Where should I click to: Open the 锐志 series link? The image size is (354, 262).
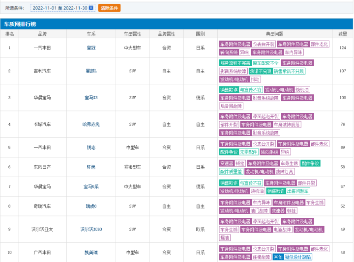(x=91, y=148)
